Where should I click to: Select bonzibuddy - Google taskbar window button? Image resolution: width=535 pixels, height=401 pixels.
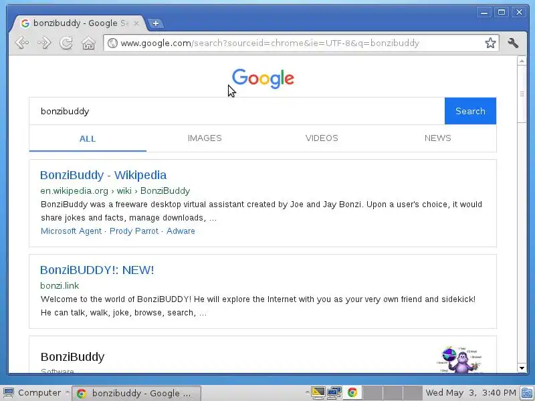pos(136,393)
